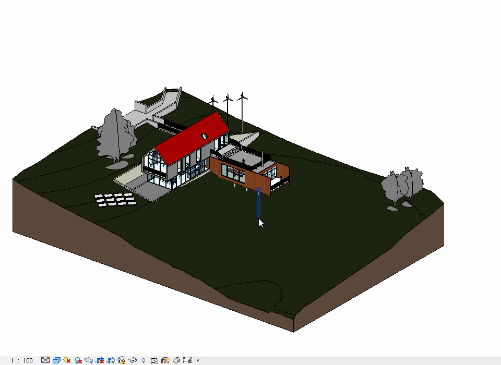Click the Highlight Displacement Sets icon
The image size is (501, 365).
pos(176,360)
